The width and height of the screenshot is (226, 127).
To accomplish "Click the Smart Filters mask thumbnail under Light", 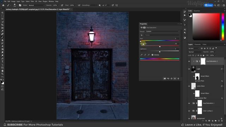I will click(197, 76).
